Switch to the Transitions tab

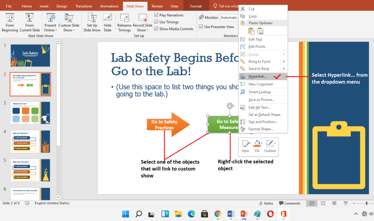coord(84,6)
